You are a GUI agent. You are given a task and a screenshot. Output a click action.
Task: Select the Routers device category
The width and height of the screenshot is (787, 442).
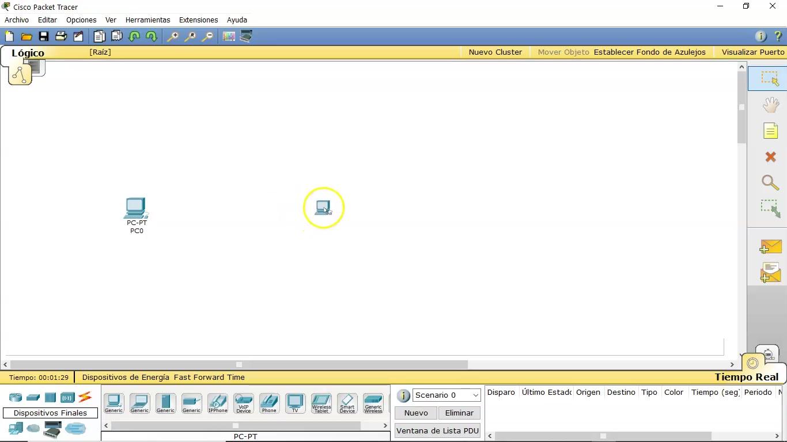[16, 397]
